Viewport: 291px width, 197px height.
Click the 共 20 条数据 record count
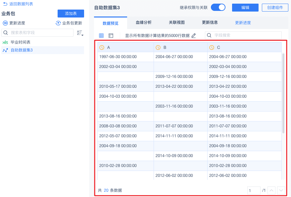110,190
